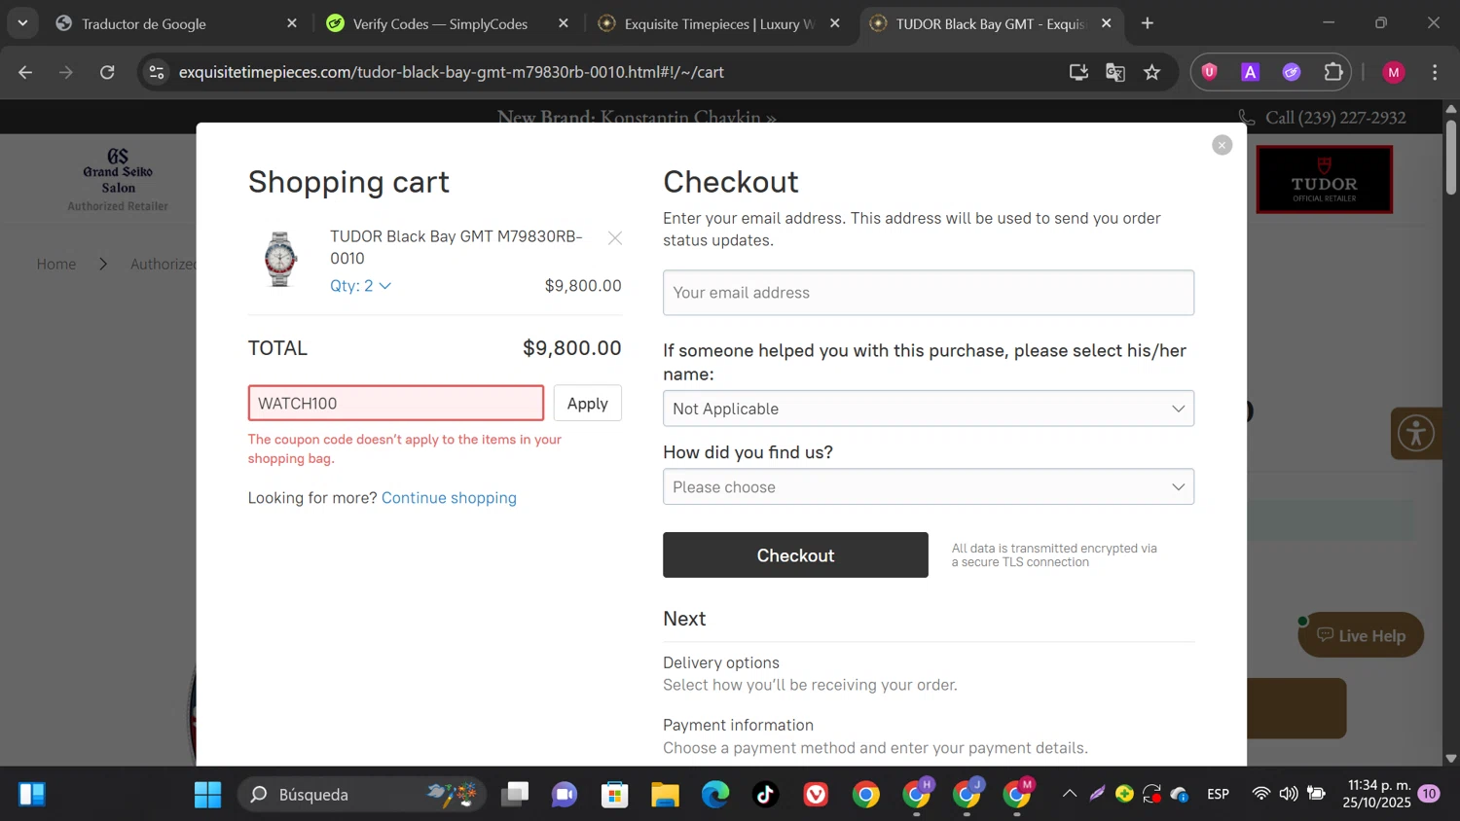Reload the current page

point(107,72)
